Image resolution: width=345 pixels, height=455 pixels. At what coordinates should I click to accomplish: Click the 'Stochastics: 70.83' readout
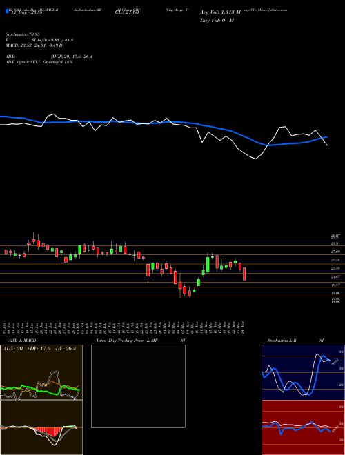(x=23, y=34)
